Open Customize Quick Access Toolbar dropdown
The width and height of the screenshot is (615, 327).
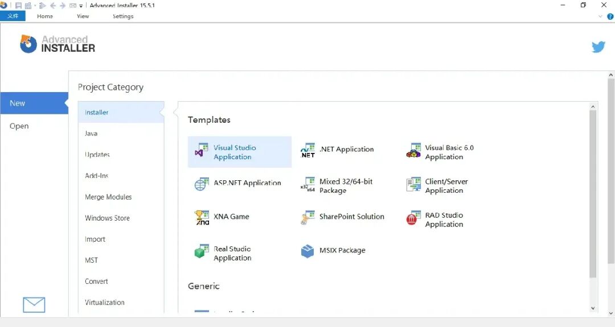pyautogui.click(x=81, y=6)
